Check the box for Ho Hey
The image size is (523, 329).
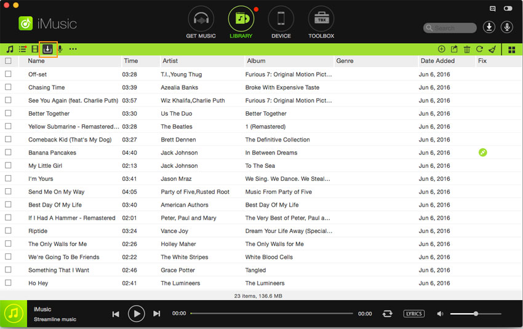(8, 283)
